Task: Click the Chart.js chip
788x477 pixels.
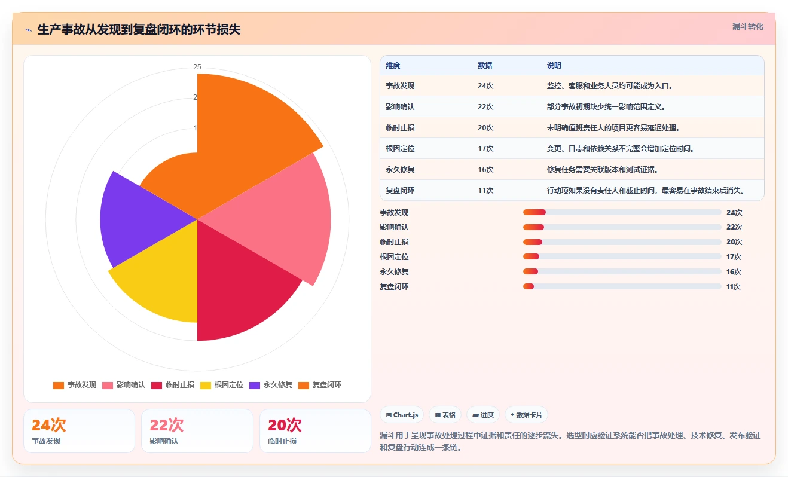Action: (x=402, y=415)
